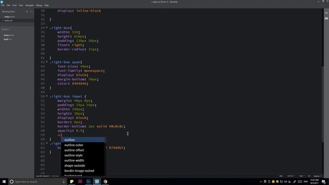This screenshot has width=329, height=185.
Task: Open the Help menu
Action: click(46, 5)
